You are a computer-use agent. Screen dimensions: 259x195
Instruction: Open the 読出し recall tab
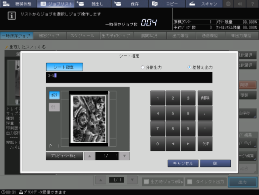click(93, 4)
